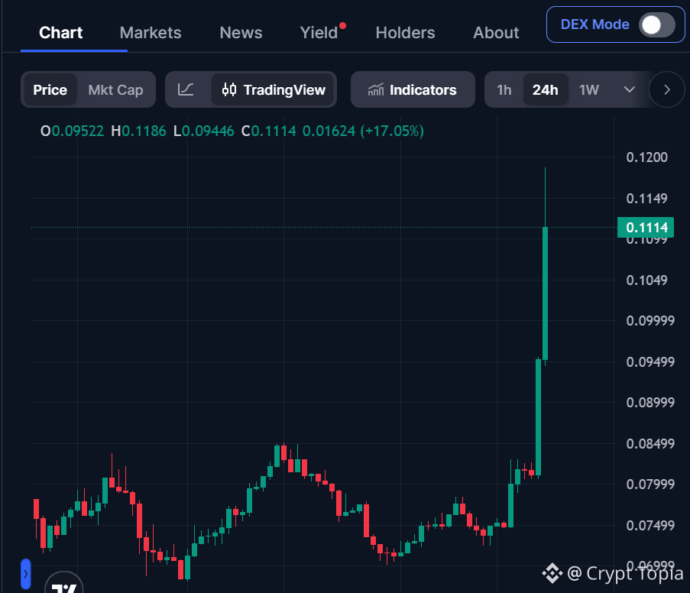Click the 0.09499 price axis label
This screenshot has height=593, width=690.
(x=650, y=362)
